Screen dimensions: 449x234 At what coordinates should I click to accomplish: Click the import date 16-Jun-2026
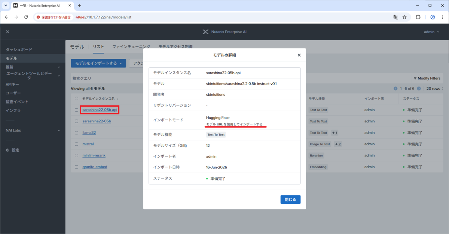pyautogui.click(x=216, y=167)
